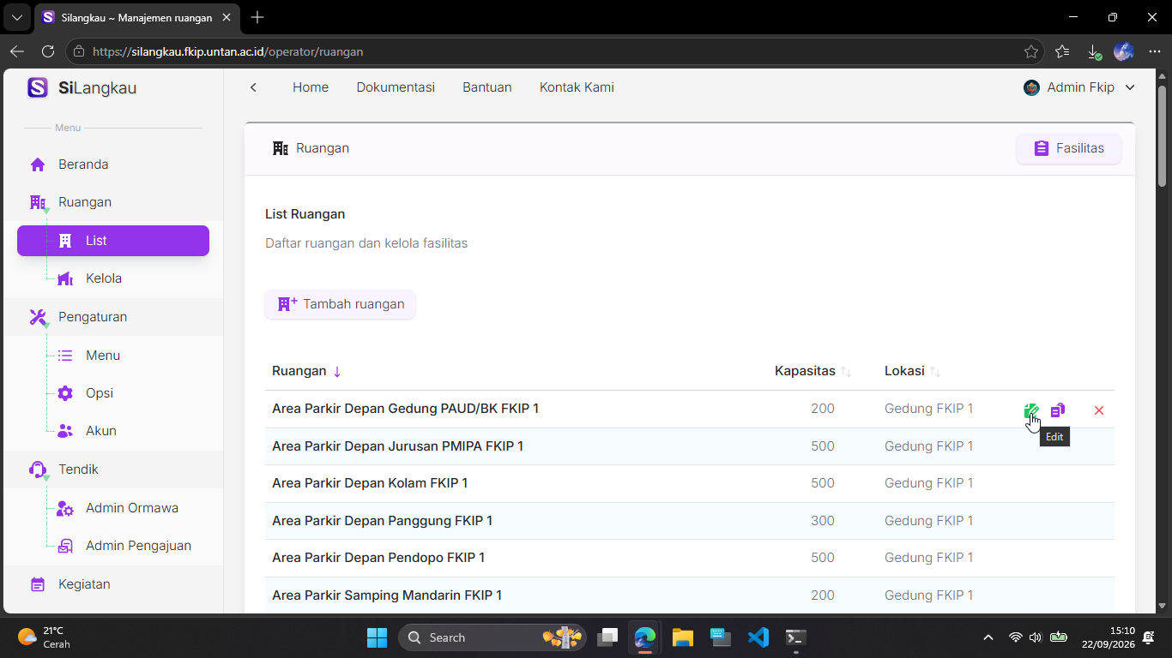Click Area Parkir Samping Mandarin FKIP 1
This screenshot has width=1172, height=658.
[387, 595]
